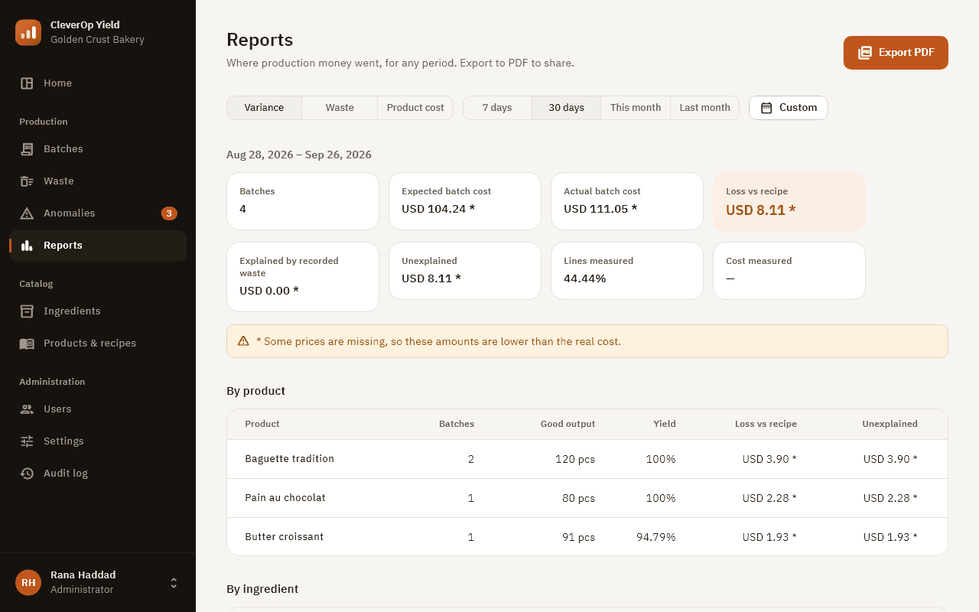This screenshot has width=979, height=612.
Task: Click the Baguette tradition table row
Action: (587, 459)
